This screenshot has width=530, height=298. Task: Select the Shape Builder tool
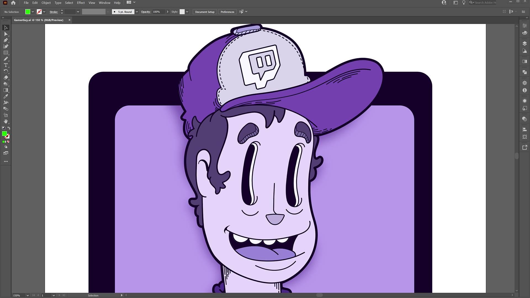6,109
